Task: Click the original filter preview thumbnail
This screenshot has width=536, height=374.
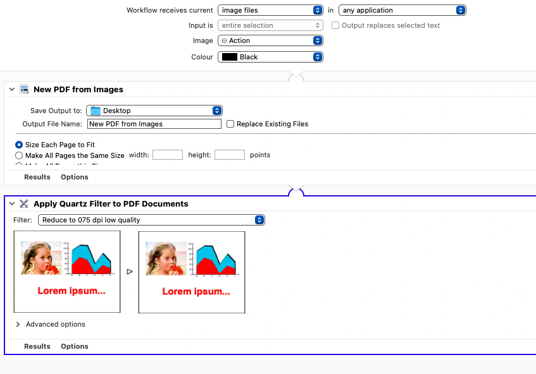Action: tap(67, 272)
